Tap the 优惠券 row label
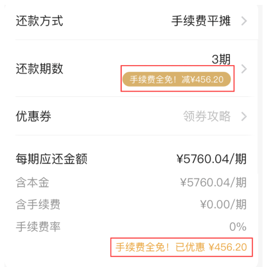 [x=33, y=116]
